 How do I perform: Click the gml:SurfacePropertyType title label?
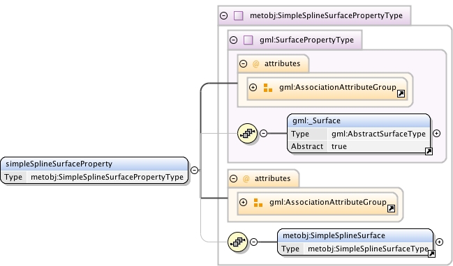pyautogui.click(x=306, y=40)
